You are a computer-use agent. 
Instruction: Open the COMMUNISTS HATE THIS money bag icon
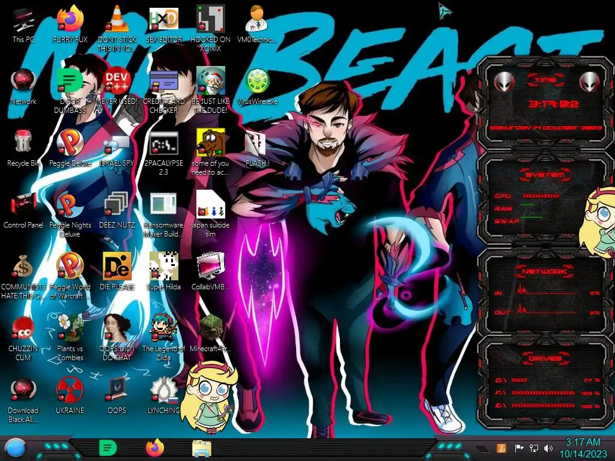point(23,276)
